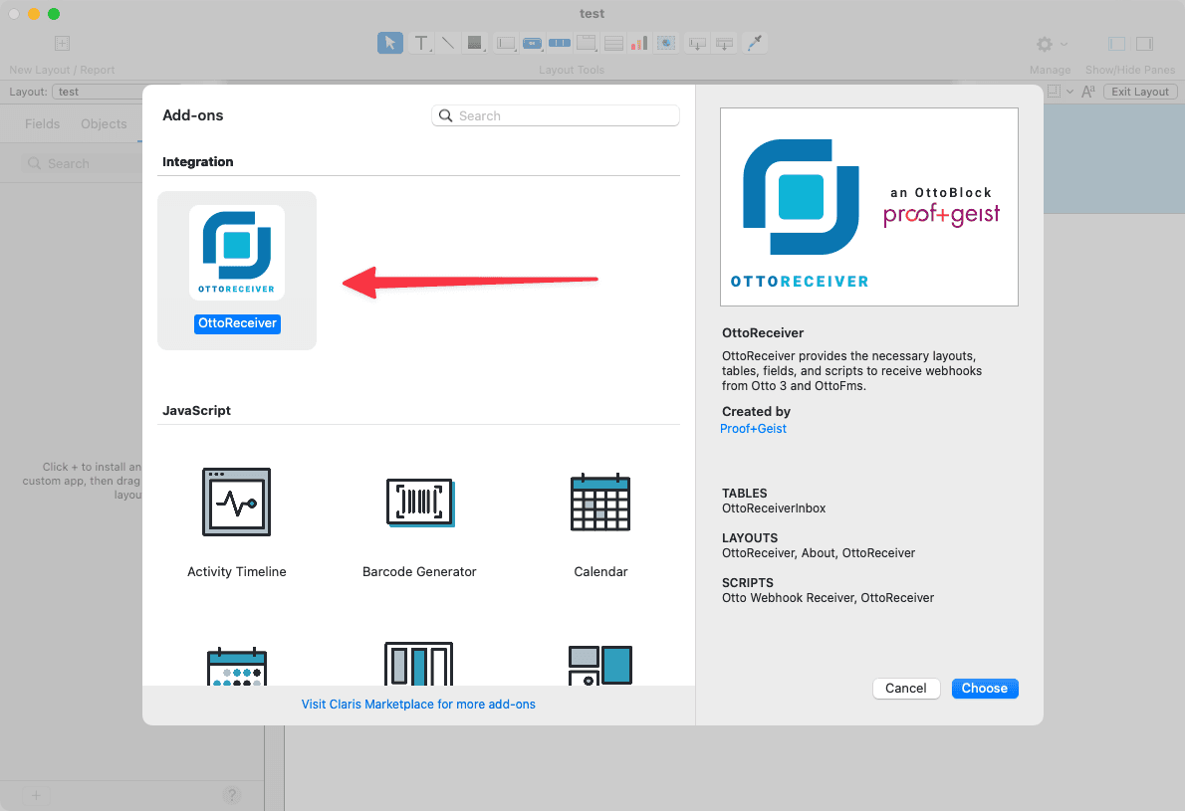1185x811 pixels.
Task: Switch to the Objects tab in the sidebar
Action: point(104,124)
